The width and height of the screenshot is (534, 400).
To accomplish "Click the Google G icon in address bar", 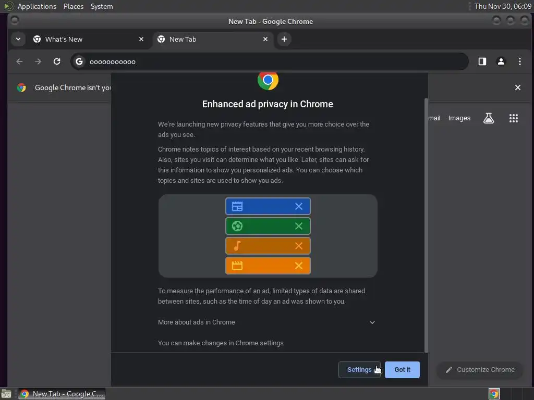I will pyautogui.click(x=79, y=61).
